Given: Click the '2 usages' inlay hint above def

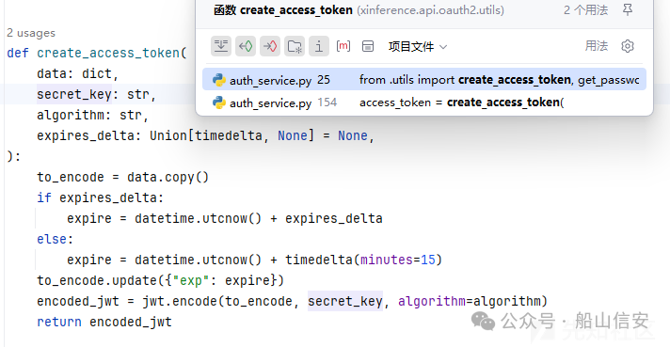Looking at the screenshot, I should click(x=31, y=33).
